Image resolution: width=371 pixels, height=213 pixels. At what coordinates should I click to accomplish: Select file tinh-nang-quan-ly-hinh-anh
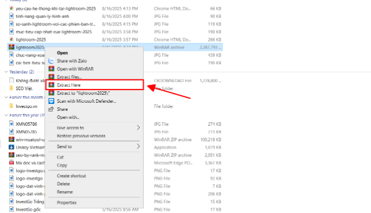(42, 16)
